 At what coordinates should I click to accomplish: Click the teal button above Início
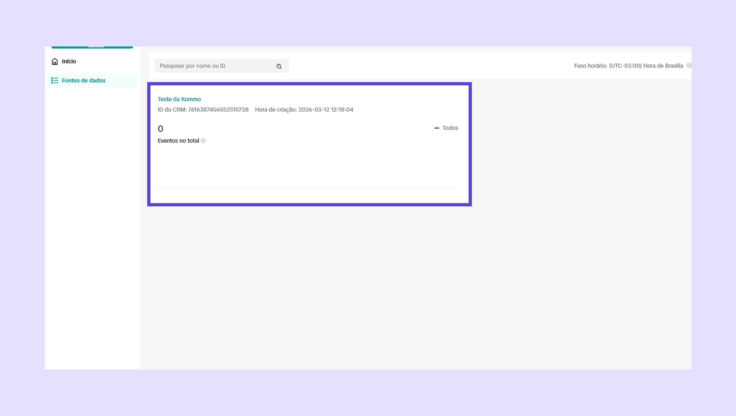point(92,47)
